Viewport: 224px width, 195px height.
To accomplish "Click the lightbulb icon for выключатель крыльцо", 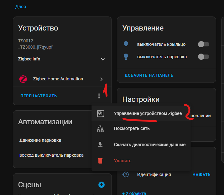I will (x=126, y=44).
